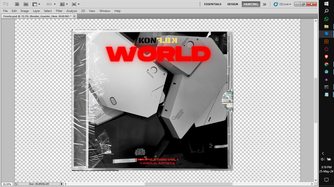The height and width of the screenshot is (187, 334).
Task: Switch to the Essentials workspace
Action: (213, 4)
